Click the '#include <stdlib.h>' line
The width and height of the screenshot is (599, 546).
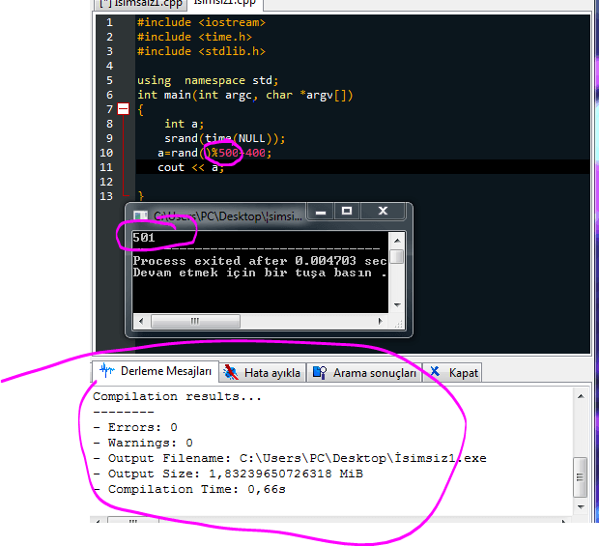[201, 51]
